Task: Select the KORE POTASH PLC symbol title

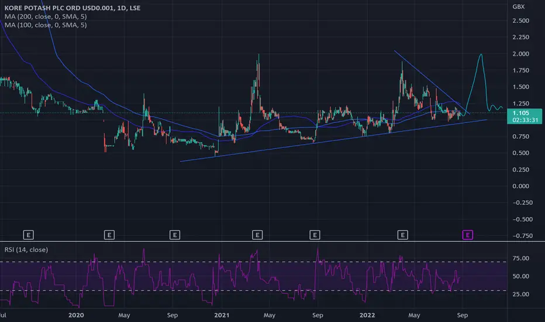Action: tap(73, 8)
